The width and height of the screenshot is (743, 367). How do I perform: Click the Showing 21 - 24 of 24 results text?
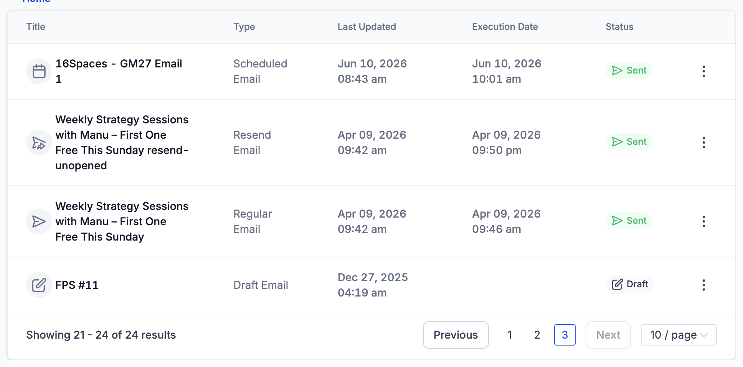[x=101, y=335]
